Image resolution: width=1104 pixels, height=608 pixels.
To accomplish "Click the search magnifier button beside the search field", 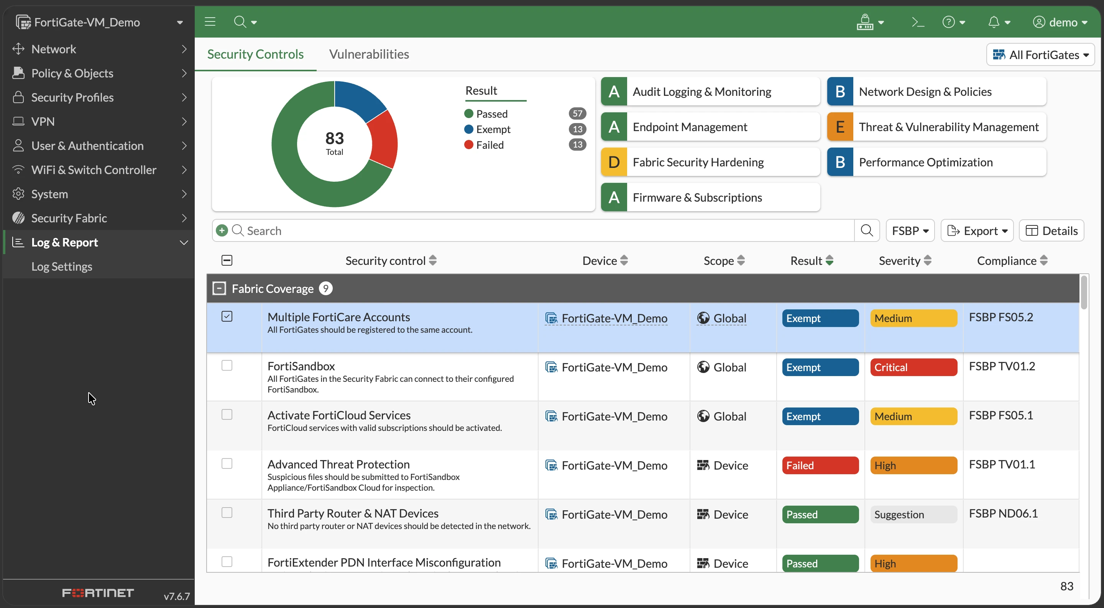I will 867,230.
